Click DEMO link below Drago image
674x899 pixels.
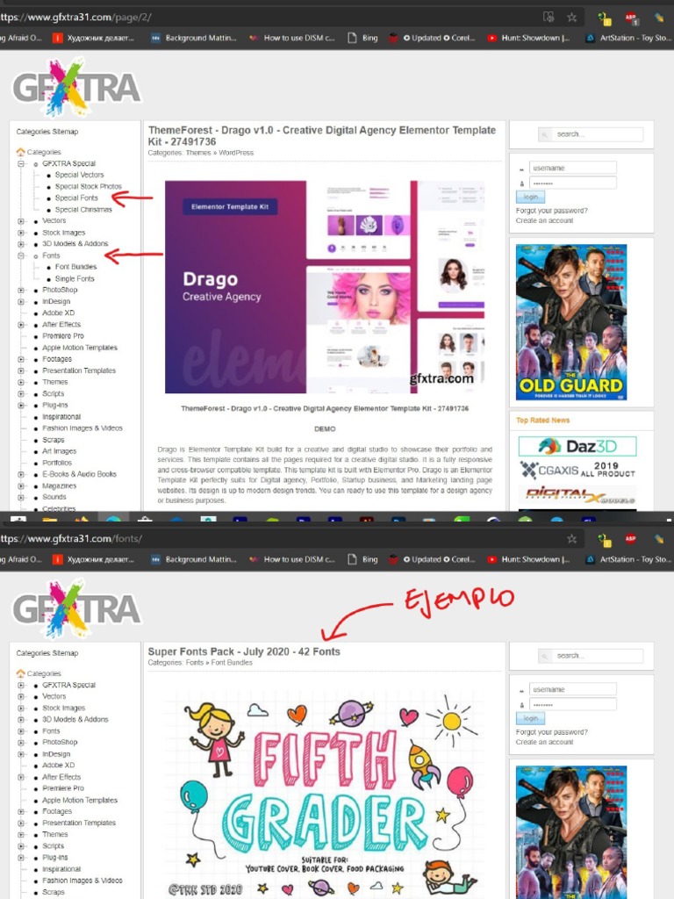point(325,428)
